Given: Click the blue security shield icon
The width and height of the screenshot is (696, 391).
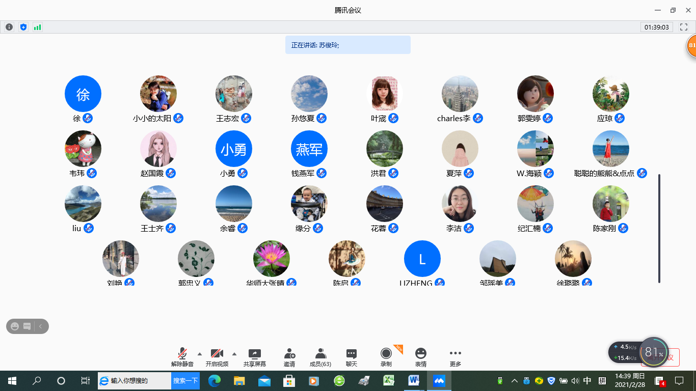Looking at the screenshot, I should coord(23,27).
